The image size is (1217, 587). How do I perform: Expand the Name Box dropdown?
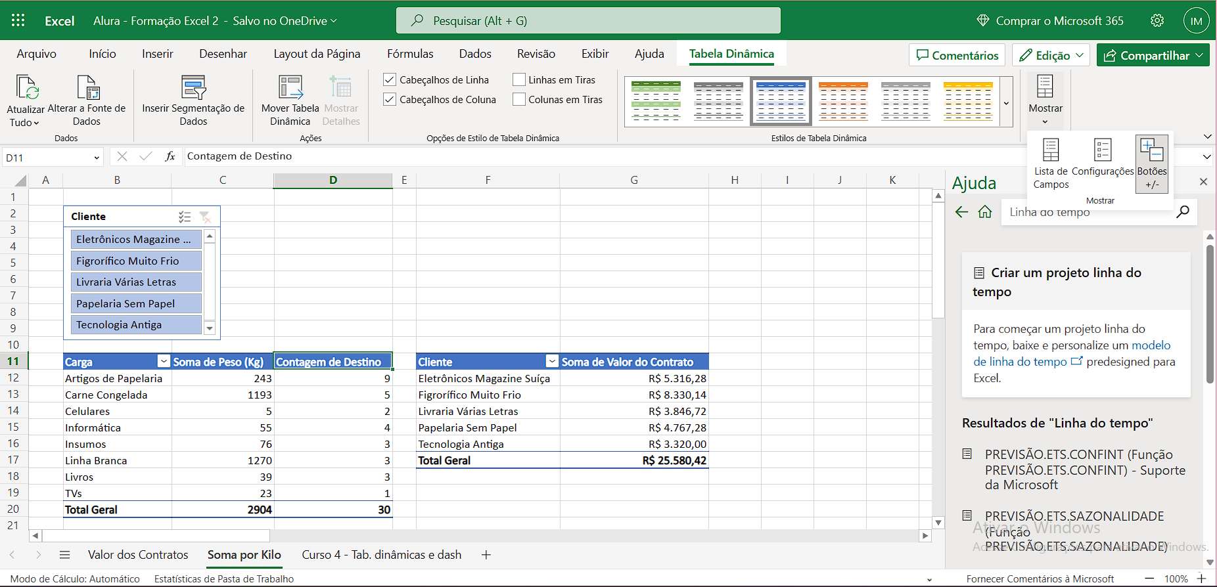[97, 158]
